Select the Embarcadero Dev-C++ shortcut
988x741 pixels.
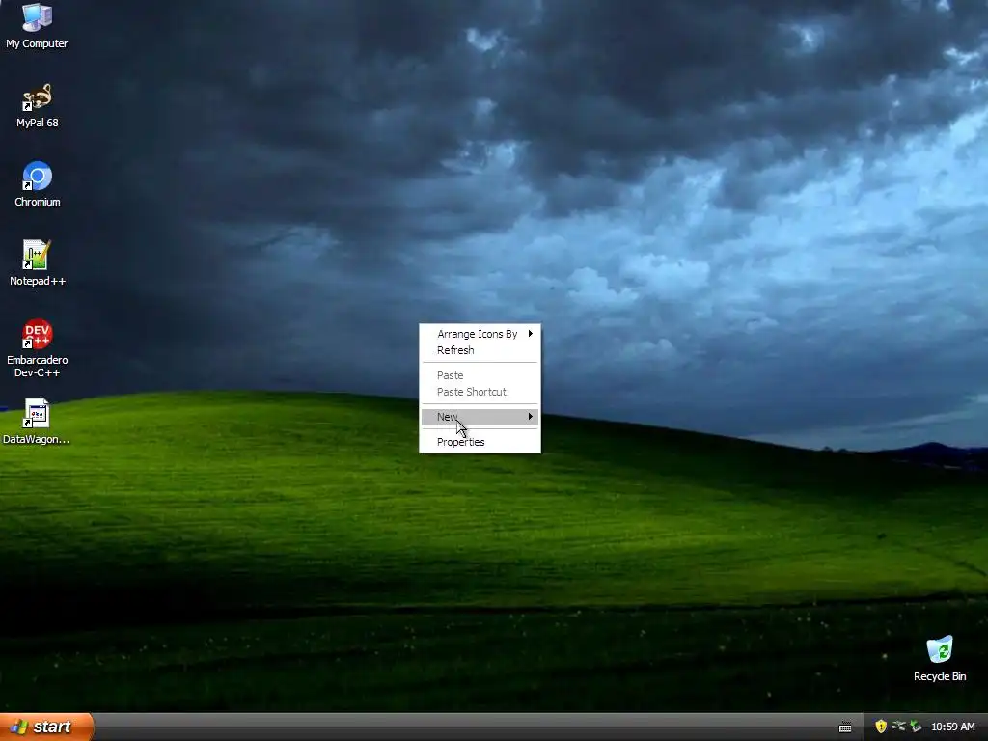37,348
